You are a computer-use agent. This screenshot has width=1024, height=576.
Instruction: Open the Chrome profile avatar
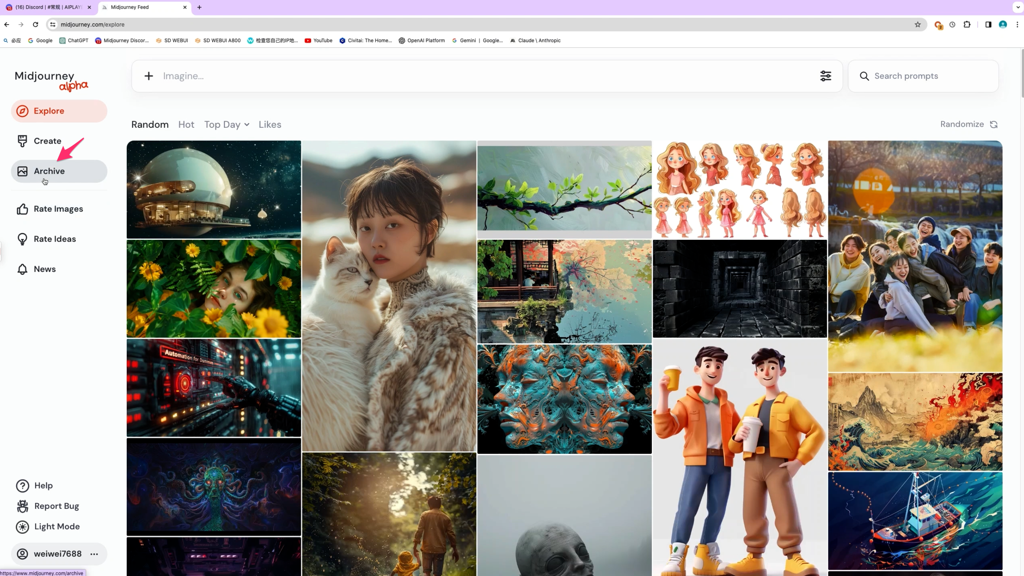pyautogui.click(x=1003, y=25)
